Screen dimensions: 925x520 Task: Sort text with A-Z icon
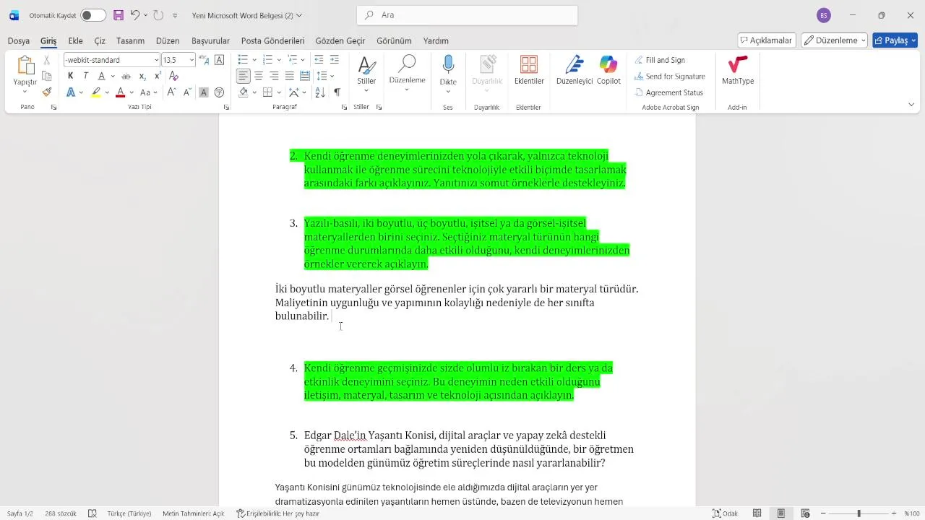320,92
